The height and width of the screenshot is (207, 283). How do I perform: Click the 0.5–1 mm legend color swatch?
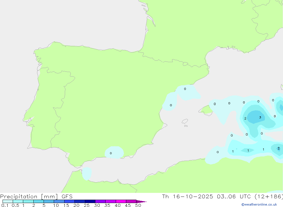click(18, 201)
